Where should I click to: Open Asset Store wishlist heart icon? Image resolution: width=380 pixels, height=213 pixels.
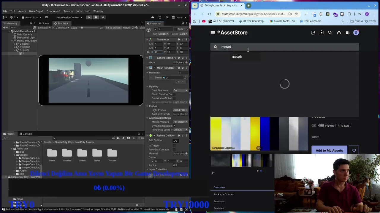[330, 33]
